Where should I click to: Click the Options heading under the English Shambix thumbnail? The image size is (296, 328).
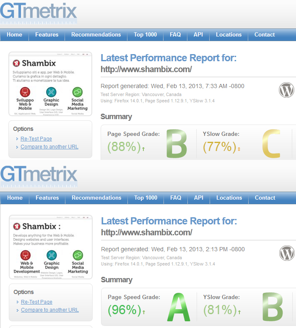point(23,292)
